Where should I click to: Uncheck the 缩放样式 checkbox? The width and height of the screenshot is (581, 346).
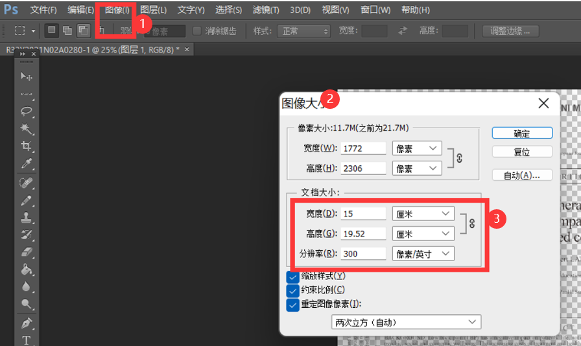click(292, 277)
